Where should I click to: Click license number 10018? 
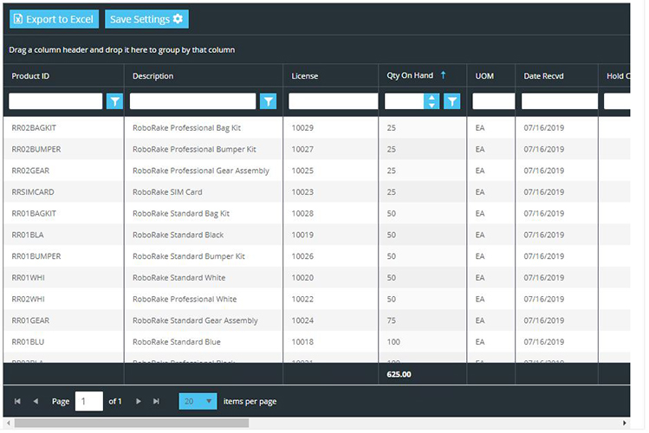pos(302,342)
